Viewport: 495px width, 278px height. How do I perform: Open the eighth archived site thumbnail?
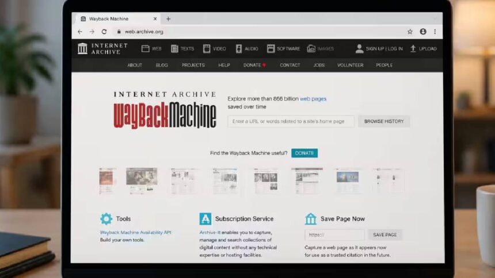pyautogui.click(x=389, y=180)
